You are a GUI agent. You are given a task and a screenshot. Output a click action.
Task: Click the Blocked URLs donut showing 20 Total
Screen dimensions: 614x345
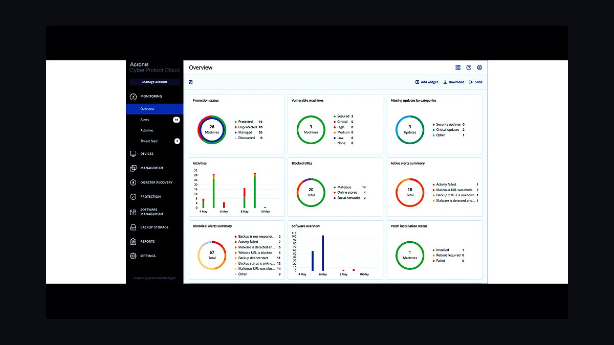(311, 192)
